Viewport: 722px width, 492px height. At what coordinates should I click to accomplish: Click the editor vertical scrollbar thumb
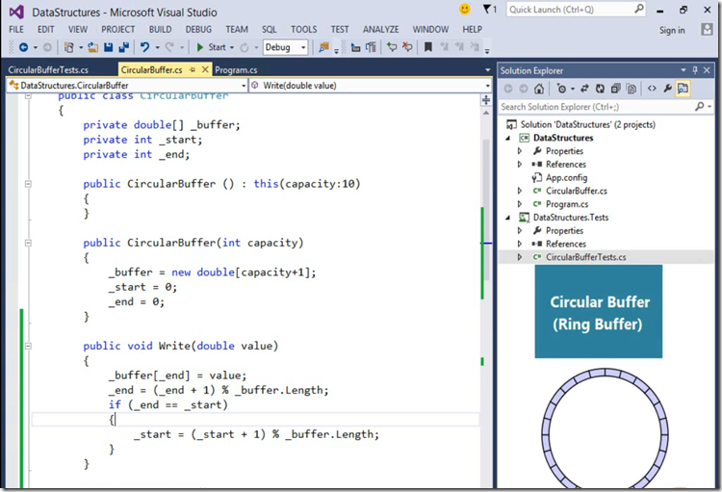click(x=486, y=210)
